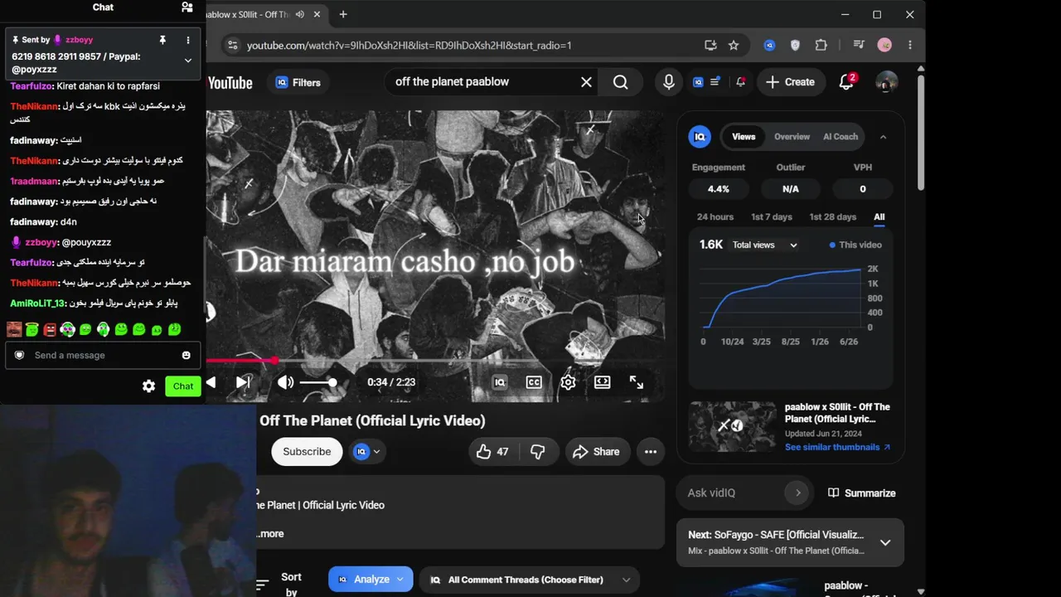Expand description with ...more

coord(271,534)
